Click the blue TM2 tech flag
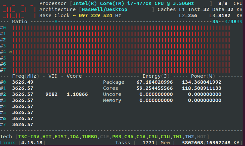 tap(189, 137)
